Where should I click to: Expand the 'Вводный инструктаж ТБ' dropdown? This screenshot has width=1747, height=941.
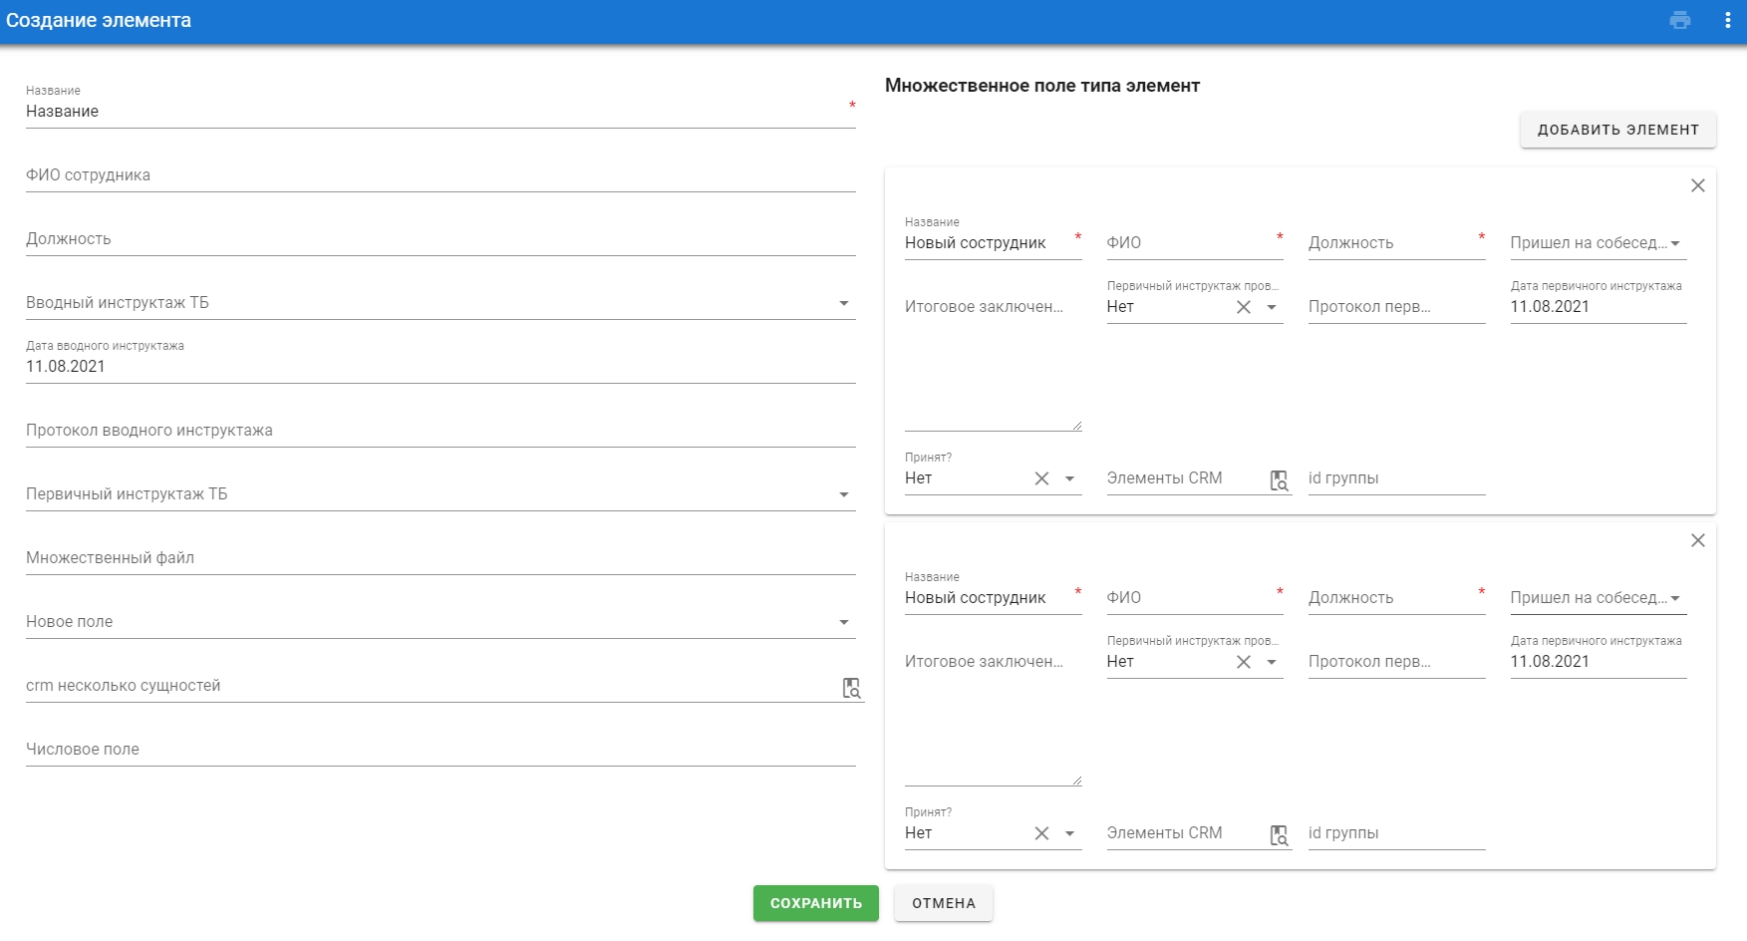point(844,303)
